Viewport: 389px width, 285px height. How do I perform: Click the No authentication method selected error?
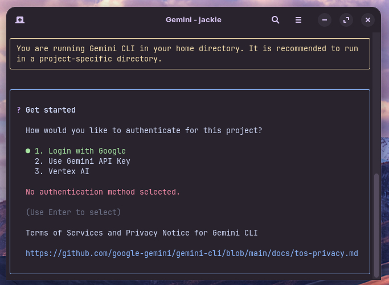(x=103, y=192)
